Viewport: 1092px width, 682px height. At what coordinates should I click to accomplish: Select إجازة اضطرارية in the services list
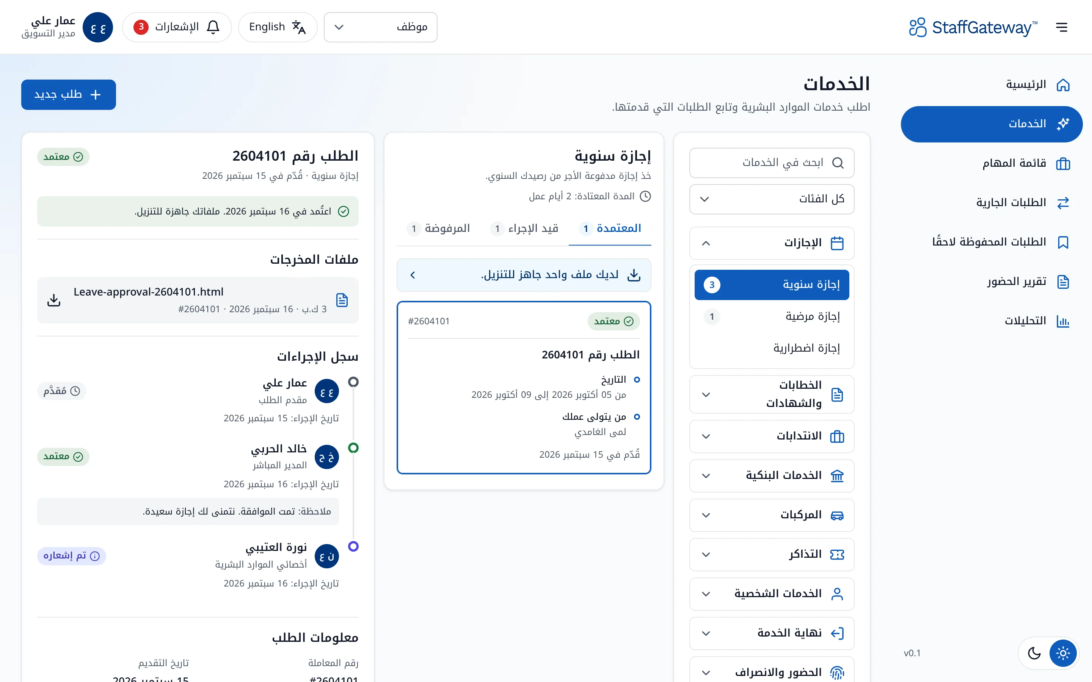(772, 348)
